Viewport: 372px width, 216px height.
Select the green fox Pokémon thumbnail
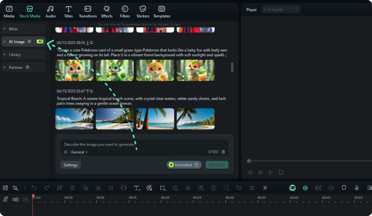115,70
